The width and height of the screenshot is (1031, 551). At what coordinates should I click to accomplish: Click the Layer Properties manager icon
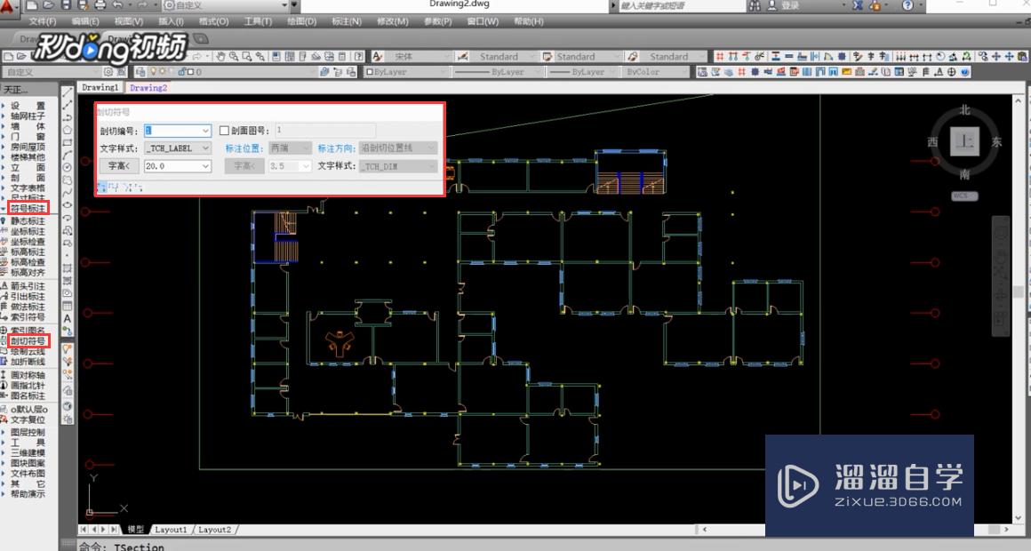pos(140,72)
